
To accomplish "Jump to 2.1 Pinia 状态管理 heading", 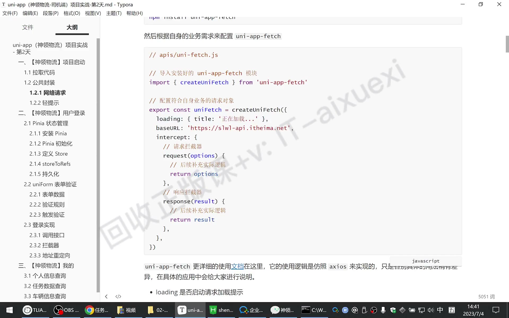I will pos(46,123).
